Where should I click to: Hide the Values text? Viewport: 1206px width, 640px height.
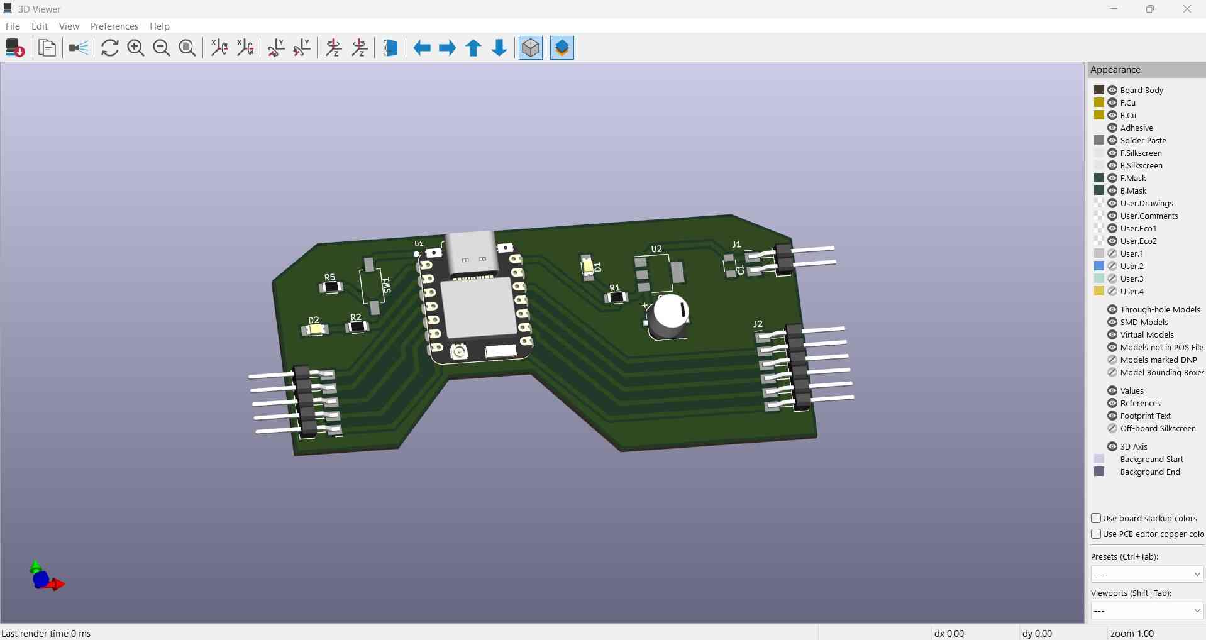[1112, 390]
